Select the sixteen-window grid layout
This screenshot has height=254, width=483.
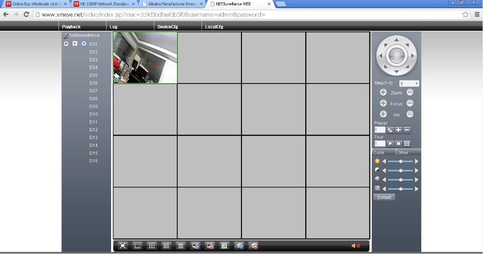point(181,246)
